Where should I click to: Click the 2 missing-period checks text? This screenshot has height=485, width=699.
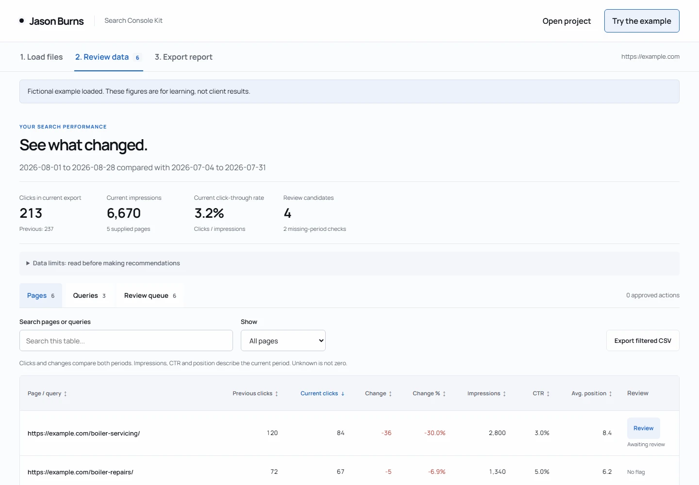tap(315, 229)
